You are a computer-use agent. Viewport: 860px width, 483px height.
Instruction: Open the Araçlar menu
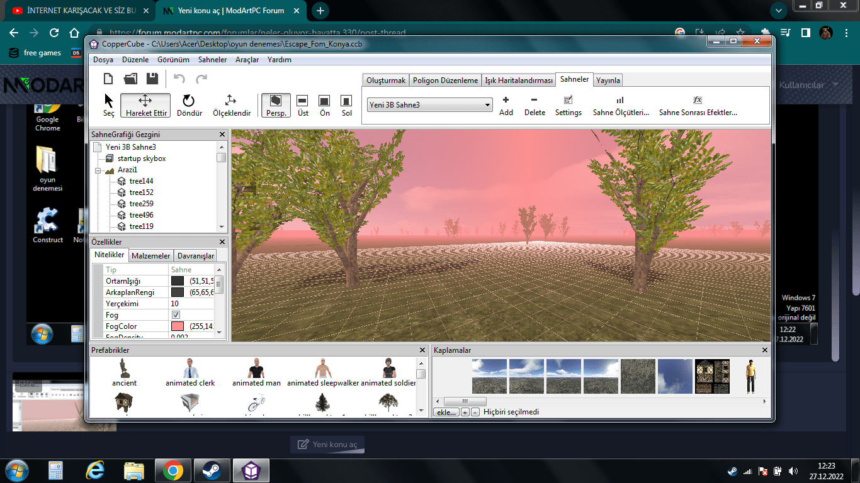[x=247, y=60]
